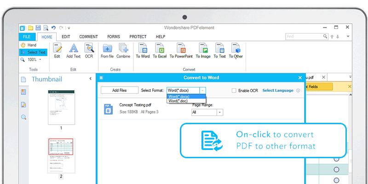Go to next search result arrow

pos(338,37)
